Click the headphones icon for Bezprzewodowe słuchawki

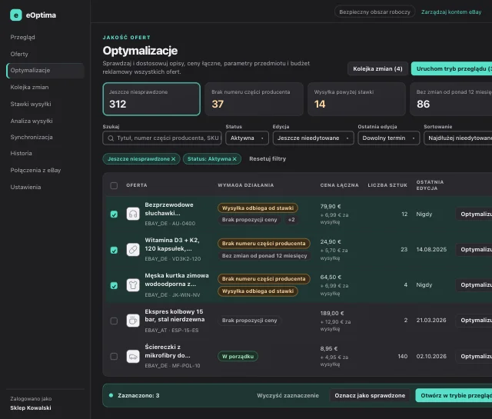[133, 214]
